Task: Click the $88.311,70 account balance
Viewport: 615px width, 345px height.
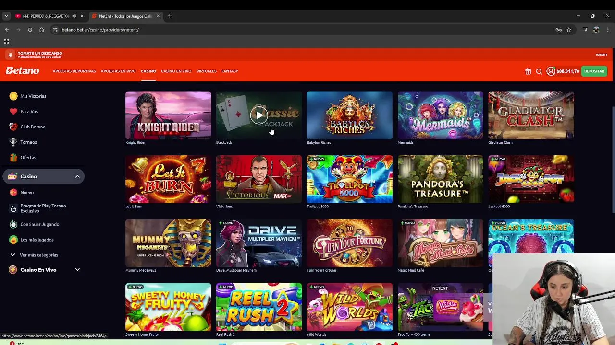Action: tap(568, 71)
